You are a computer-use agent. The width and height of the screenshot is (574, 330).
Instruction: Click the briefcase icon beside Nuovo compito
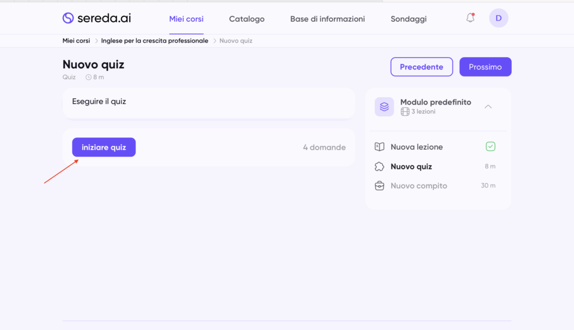point(379,186)
